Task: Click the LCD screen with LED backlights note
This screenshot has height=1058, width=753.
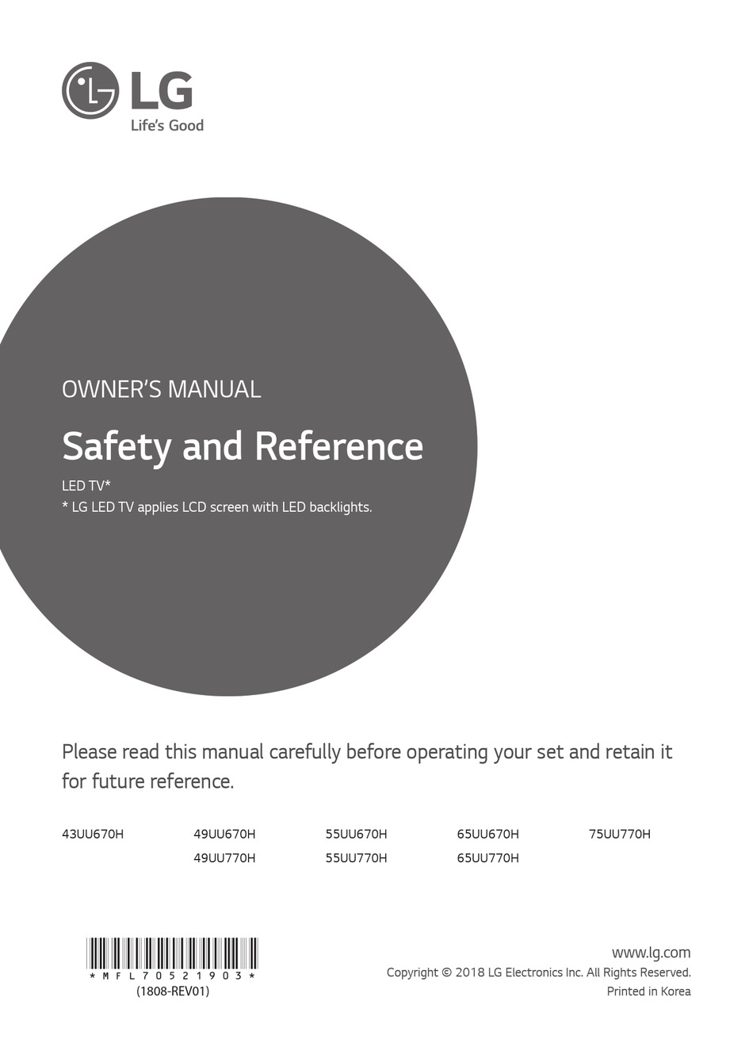Action: 217,507
